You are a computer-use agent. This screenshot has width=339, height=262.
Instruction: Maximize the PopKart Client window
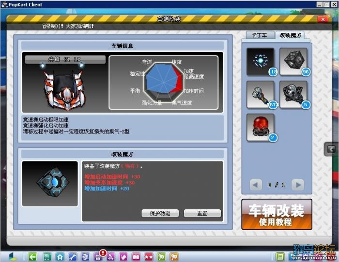[x=327, y=4]
